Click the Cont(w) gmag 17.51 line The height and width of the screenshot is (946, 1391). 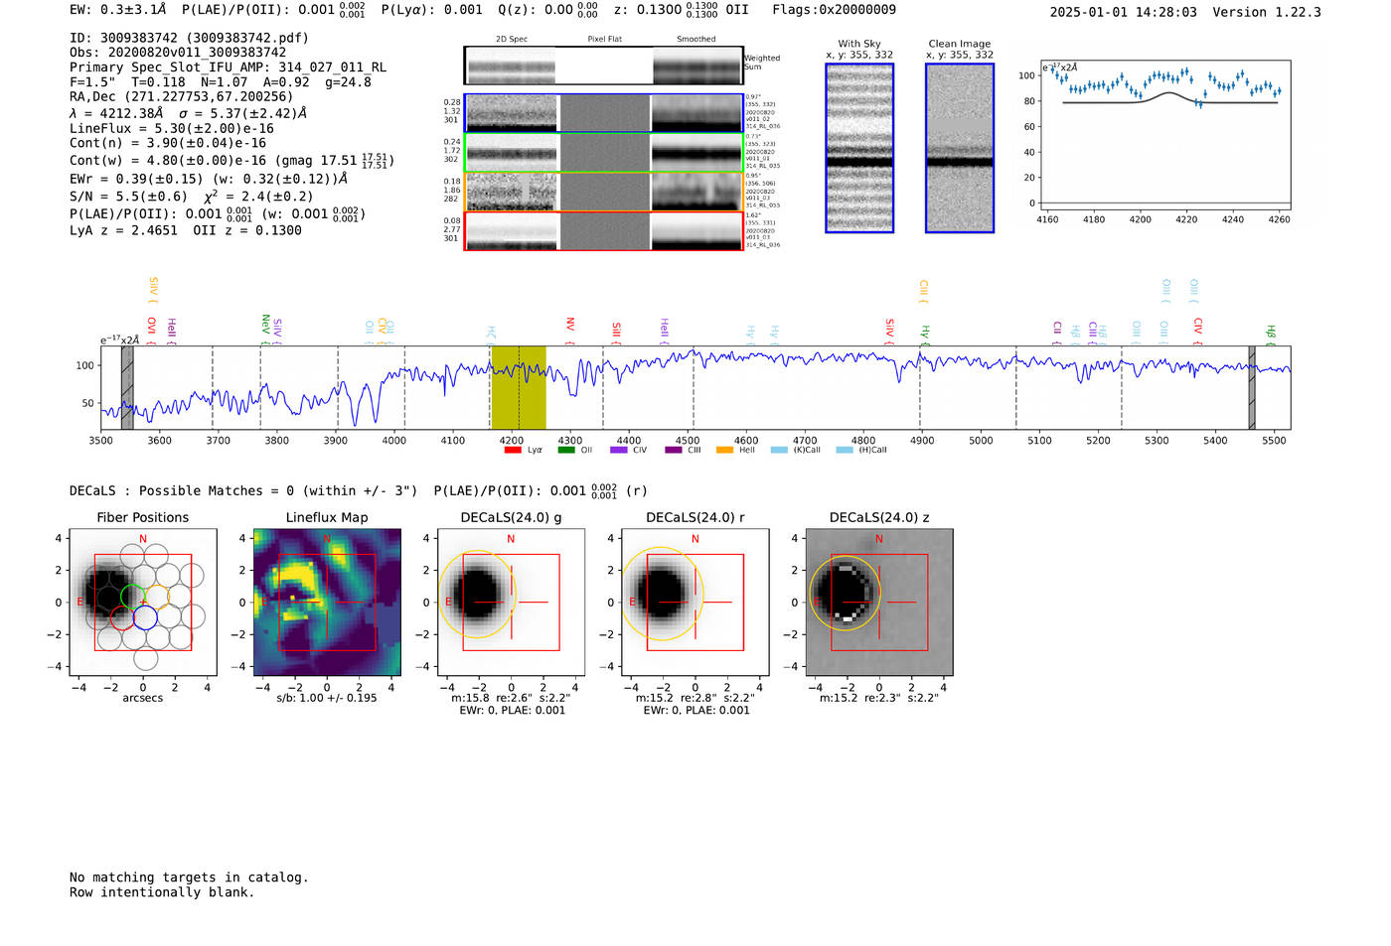click(x=232, y=160)
